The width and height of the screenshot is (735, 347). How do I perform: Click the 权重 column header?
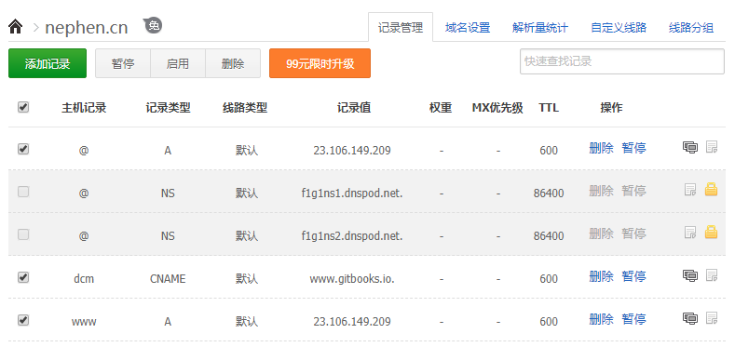click(441, 108)
